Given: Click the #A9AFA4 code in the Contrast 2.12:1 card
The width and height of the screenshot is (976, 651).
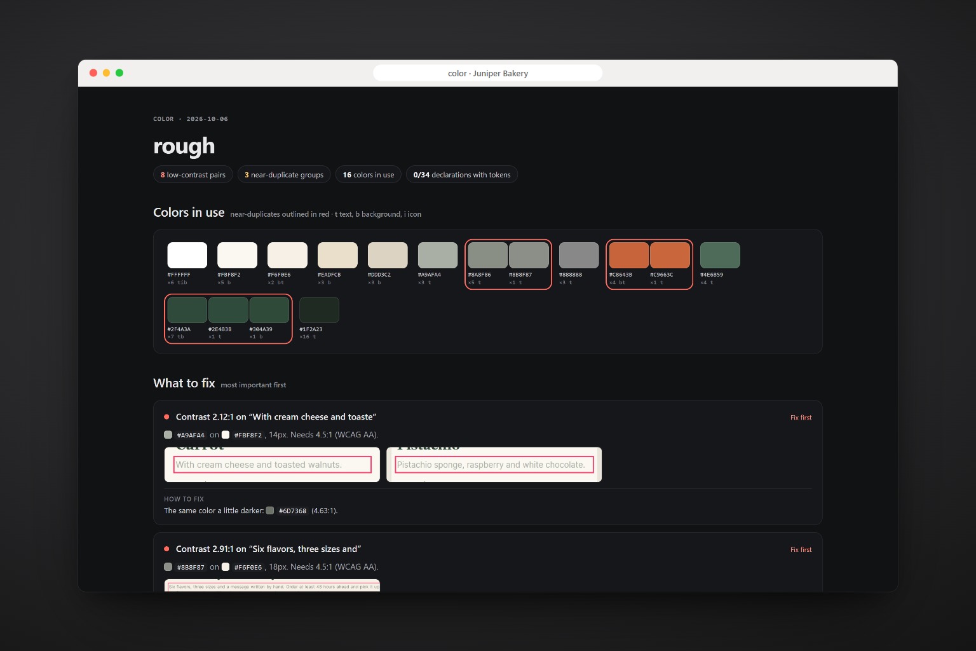Looking at the screenshot, I should pyautogui.click(x=191, y=435).
